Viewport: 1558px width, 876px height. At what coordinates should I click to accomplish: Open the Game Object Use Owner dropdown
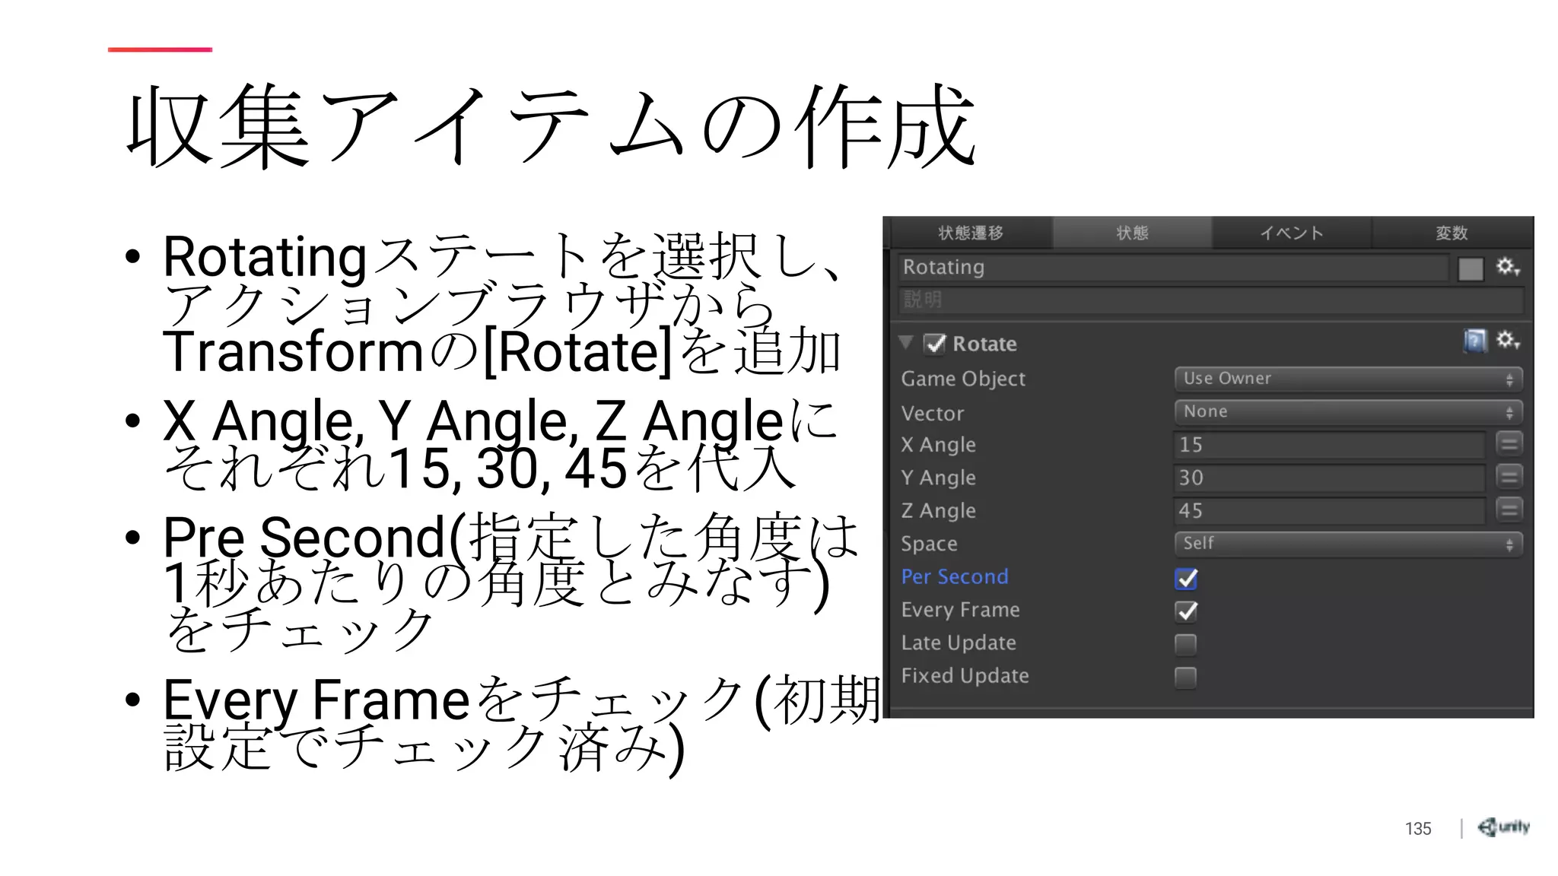tap(1347, 379)
